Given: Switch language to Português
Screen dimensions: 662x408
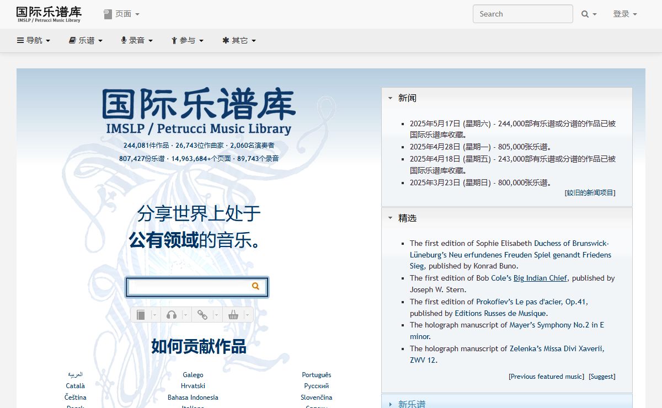Looking at the screenshot, I should click(317, 375).
